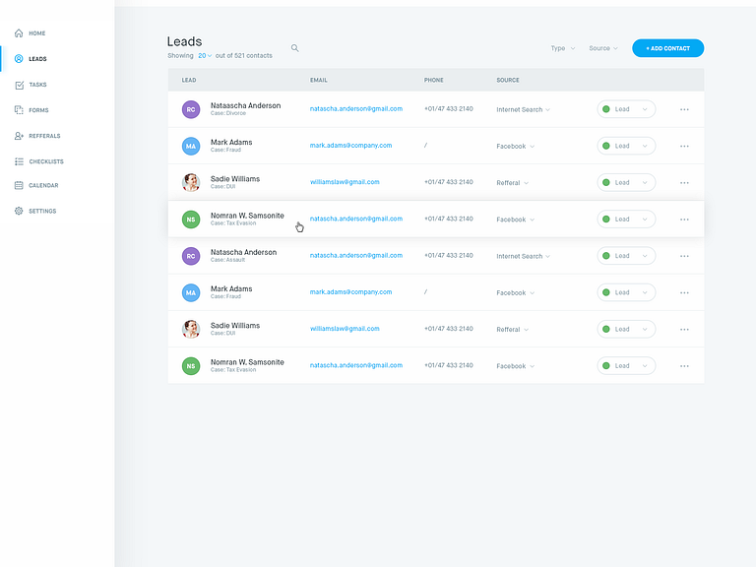Click the green status dot in Divorce row
The height and width of the screenshot is (567, 756).
606,109
